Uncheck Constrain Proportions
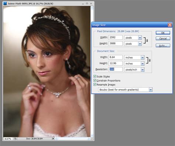175x146 pixels. (95, 81)
